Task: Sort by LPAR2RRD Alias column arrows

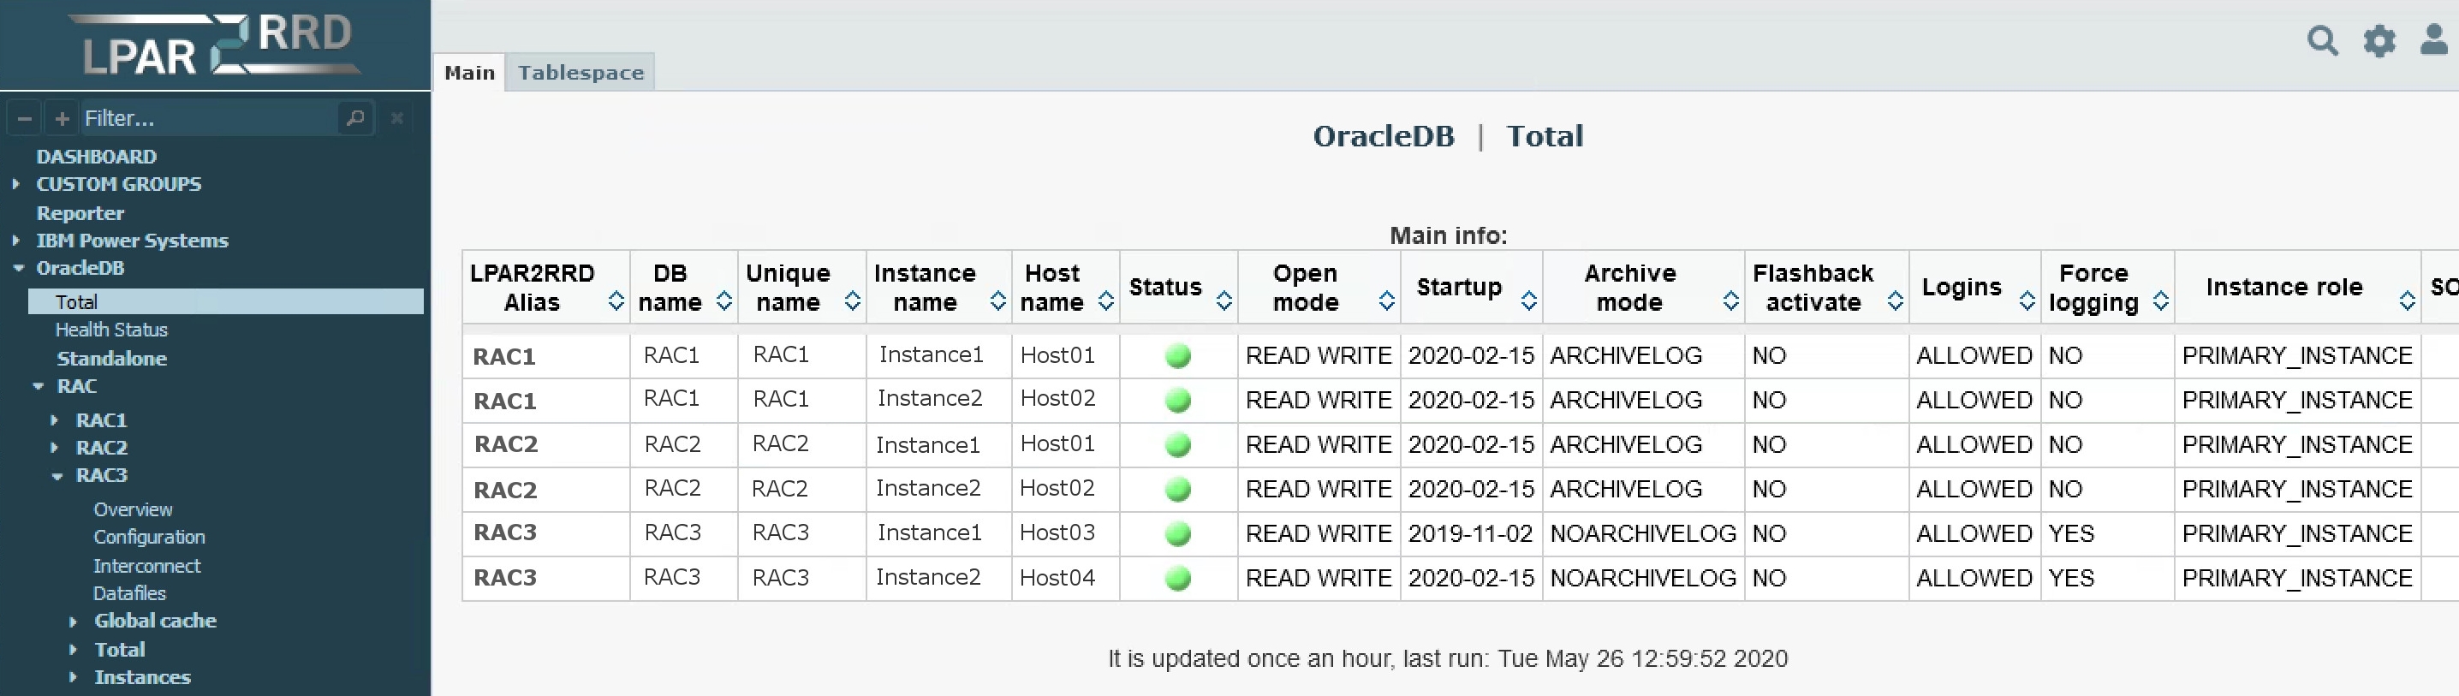Action: [616, 301]
